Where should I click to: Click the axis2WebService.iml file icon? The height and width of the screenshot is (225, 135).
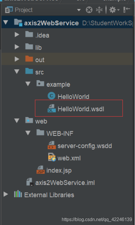click(x=30, y=182)
